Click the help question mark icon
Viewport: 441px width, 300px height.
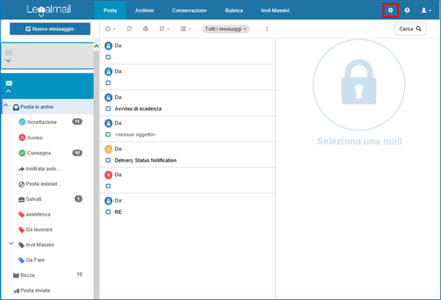pos(407,10)
